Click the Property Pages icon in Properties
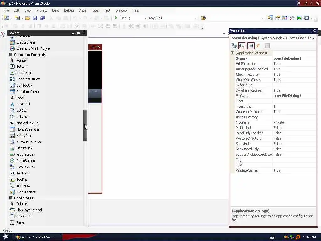 pos(267,46)
